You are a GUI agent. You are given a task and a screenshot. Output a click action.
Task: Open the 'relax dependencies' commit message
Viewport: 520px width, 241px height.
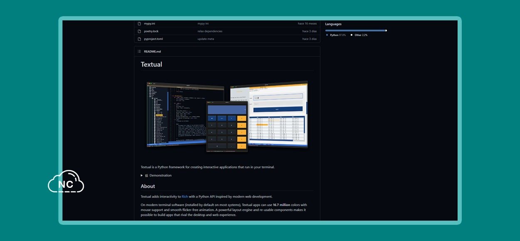click(x=210, y=31)
